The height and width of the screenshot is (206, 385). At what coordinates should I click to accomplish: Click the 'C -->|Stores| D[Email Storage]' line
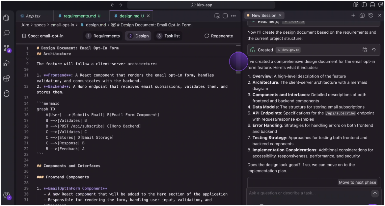point(80,137)
